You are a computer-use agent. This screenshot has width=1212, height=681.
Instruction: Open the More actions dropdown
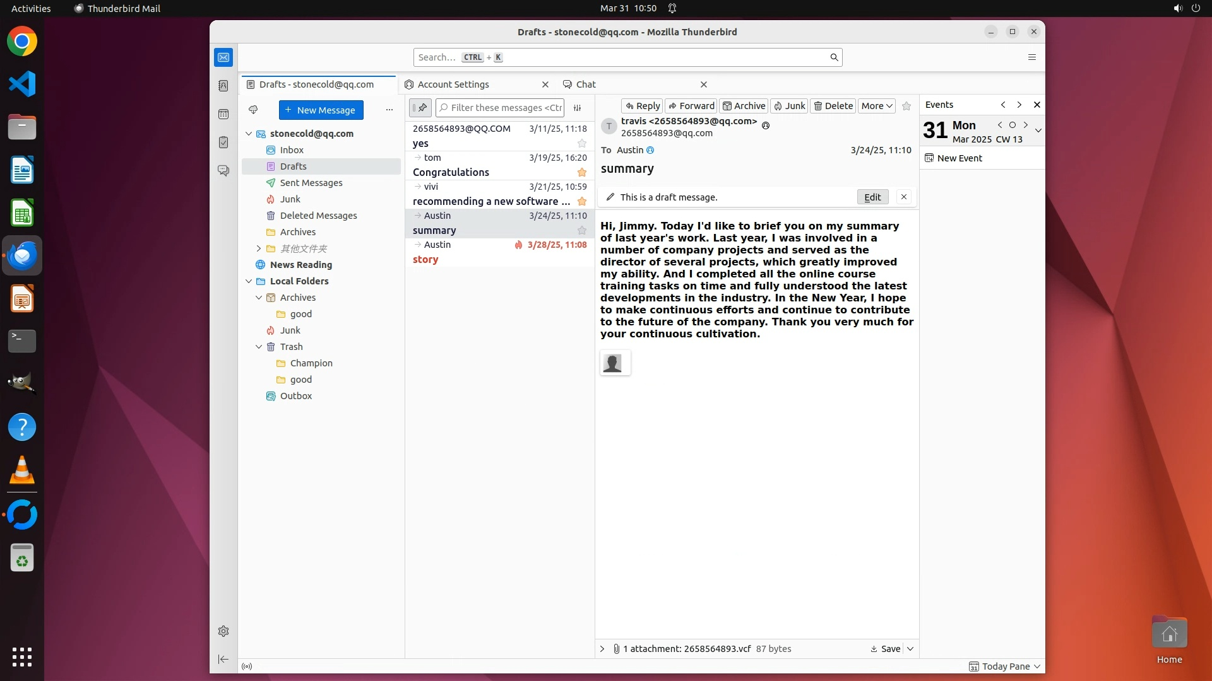click(x=876, y=106)
